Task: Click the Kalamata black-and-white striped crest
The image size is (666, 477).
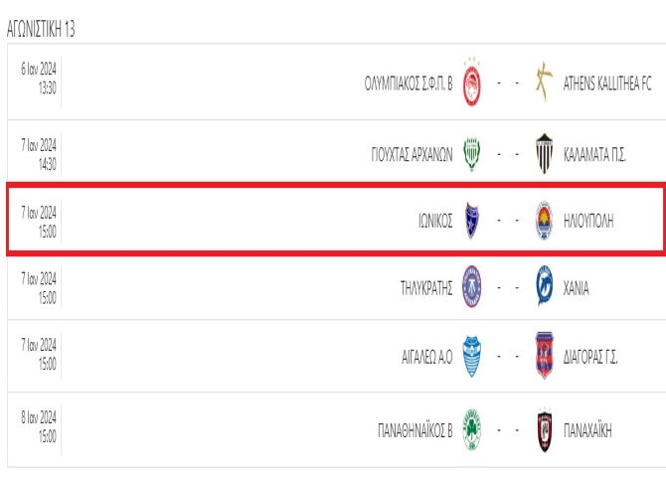Action: pyautogui.click(x=544, y=154)
